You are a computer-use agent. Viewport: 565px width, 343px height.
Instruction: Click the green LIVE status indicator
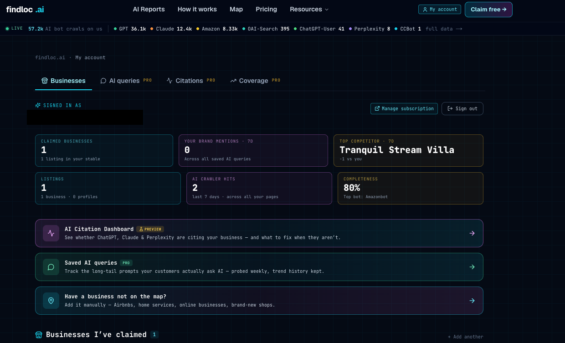(14, 29)
